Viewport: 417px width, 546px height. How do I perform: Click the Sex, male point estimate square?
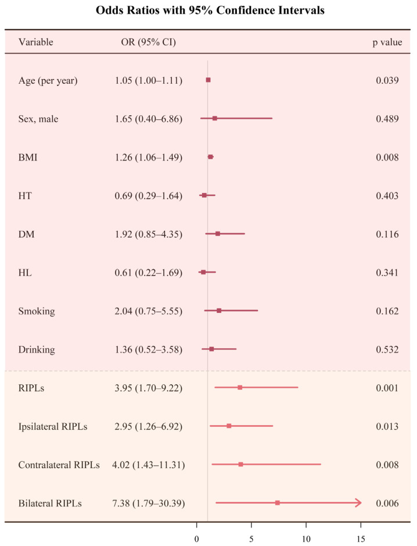click(x=214, y=119)
